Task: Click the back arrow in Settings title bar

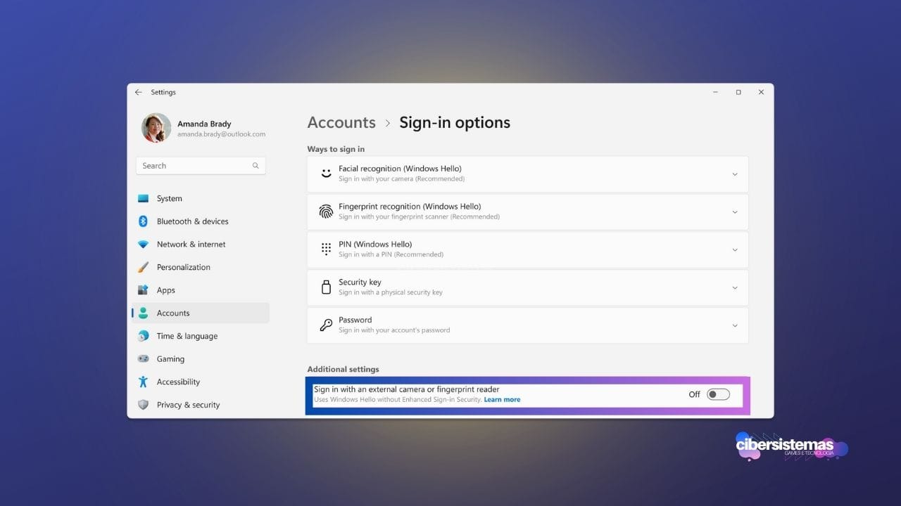Action: click(138, 92)
